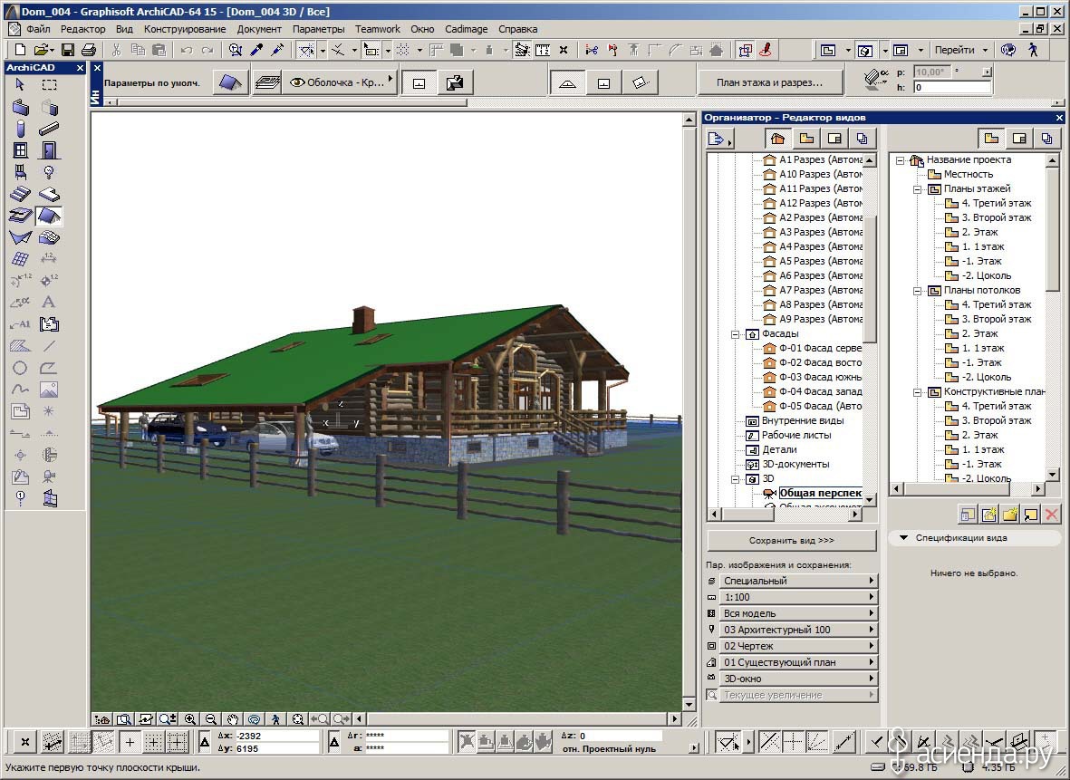Image resolution: width=1070 pixels, height=780 pixels.
Task: Collapse the Фасады tree node
Action: coord(735,334)
